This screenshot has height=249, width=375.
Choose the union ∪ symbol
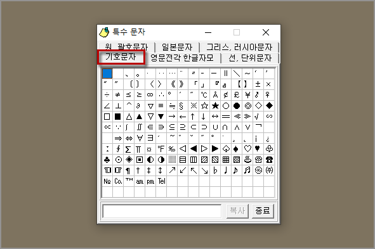click(x=215, y=127)
